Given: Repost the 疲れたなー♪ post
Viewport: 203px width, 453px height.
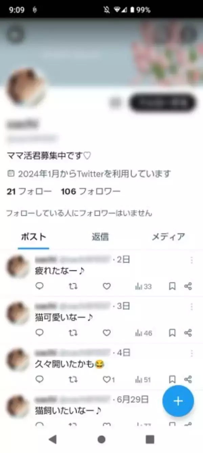Looking at the screenshot, I should pyautogui.click(x=73, y=286).
